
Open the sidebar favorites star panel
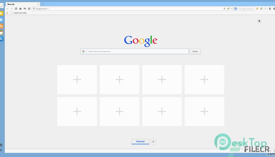point(2,13)
